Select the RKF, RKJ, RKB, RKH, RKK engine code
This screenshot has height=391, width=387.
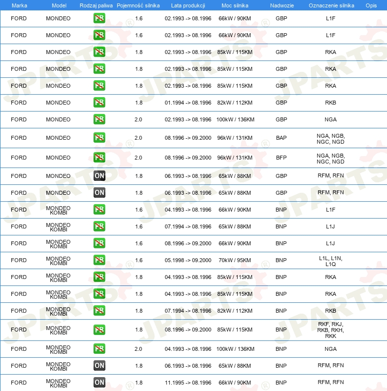tap(331, 330)
